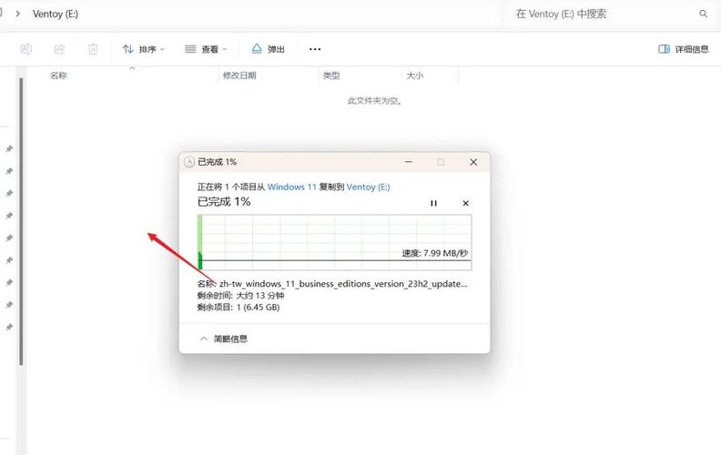Sort by the 名称 column header
The image size is (721, 455).
[58, 76]
